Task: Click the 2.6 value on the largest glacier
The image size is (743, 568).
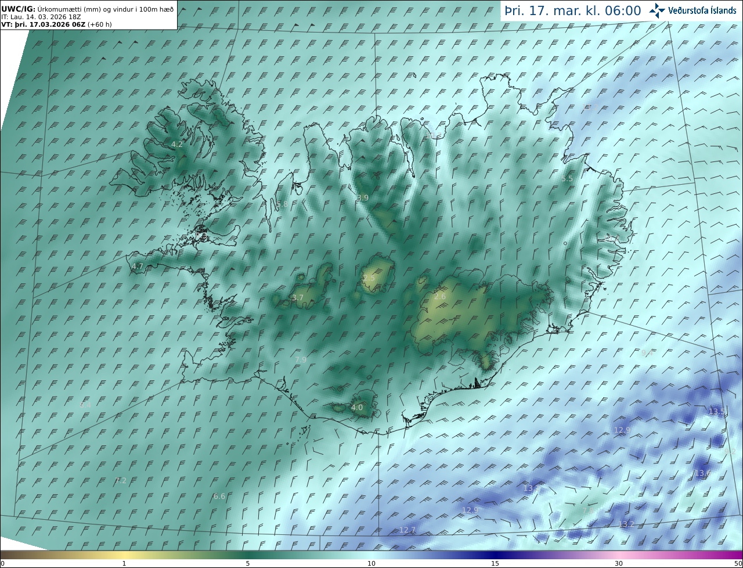Action: tap(440, 297)
